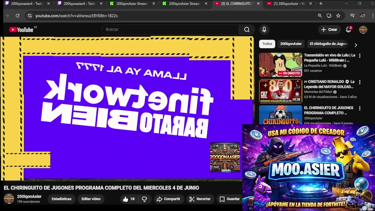Screen dimensions: 375x211
Task: Open options for Transmisión en vivo de Lulu video
Action: click(360, 56)
